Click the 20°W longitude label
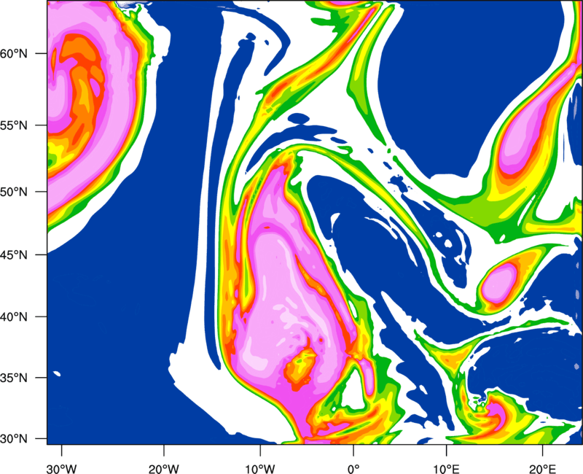Viewport: 583px width, 474px height. [164, 469]
